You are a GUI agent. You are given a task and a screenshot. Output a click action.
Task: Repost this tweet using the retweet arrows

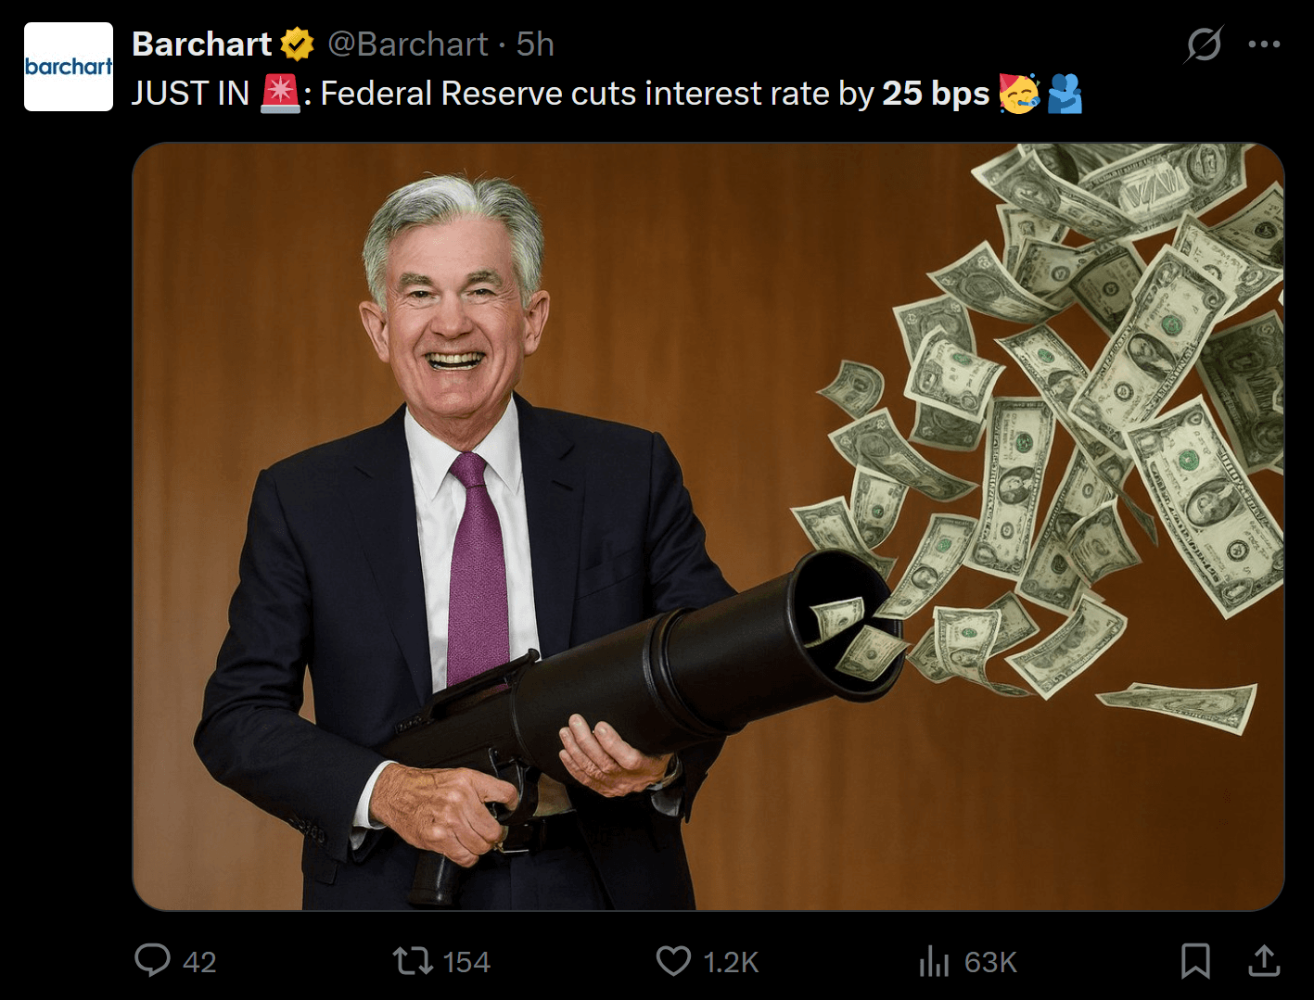413,960
